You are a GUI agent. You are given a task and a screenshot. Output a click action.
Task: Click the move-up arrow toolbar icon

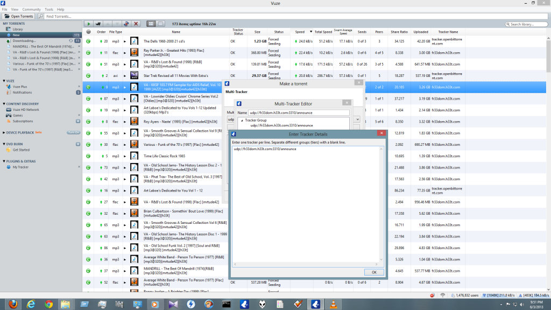click(x=108, y=24)
